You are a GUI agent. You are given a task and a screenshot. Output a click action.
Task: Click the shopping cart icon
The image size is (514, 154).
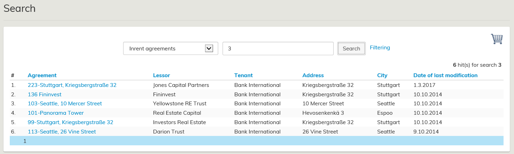pyautogui.click(x=497, y=39)
